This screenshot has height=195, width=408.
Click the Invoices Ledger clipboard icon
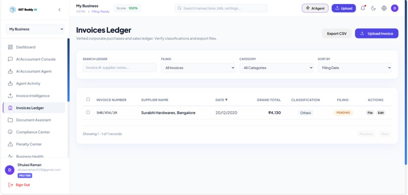coord(10,108)
